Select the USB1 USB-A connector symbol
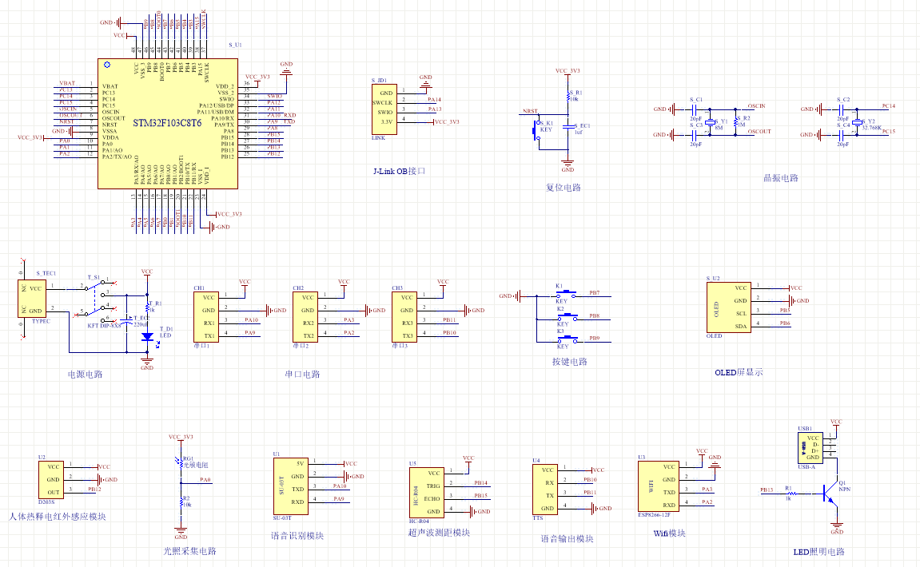This screenshot has width=920, height=567. pyautogui.click(x=810, y=448)
